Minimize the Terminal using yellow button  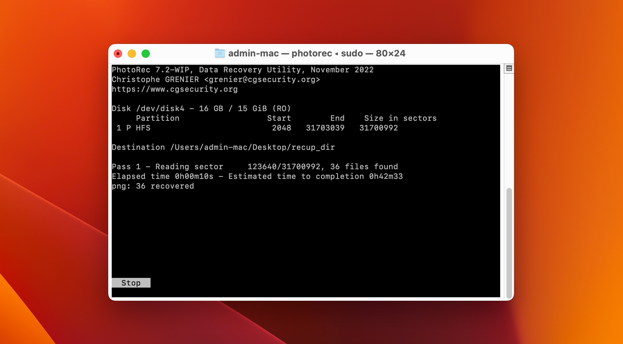click(x=132, y=54)
